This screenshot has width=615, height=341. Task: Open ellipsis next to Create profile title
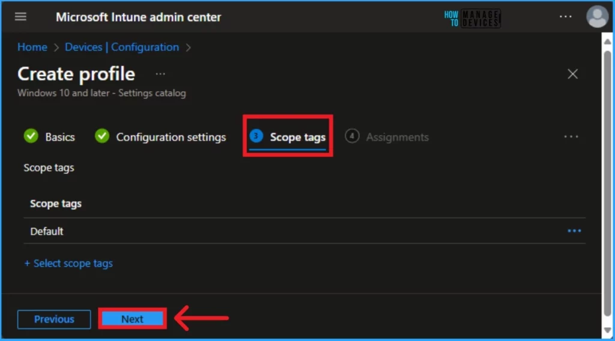[160, 74]
